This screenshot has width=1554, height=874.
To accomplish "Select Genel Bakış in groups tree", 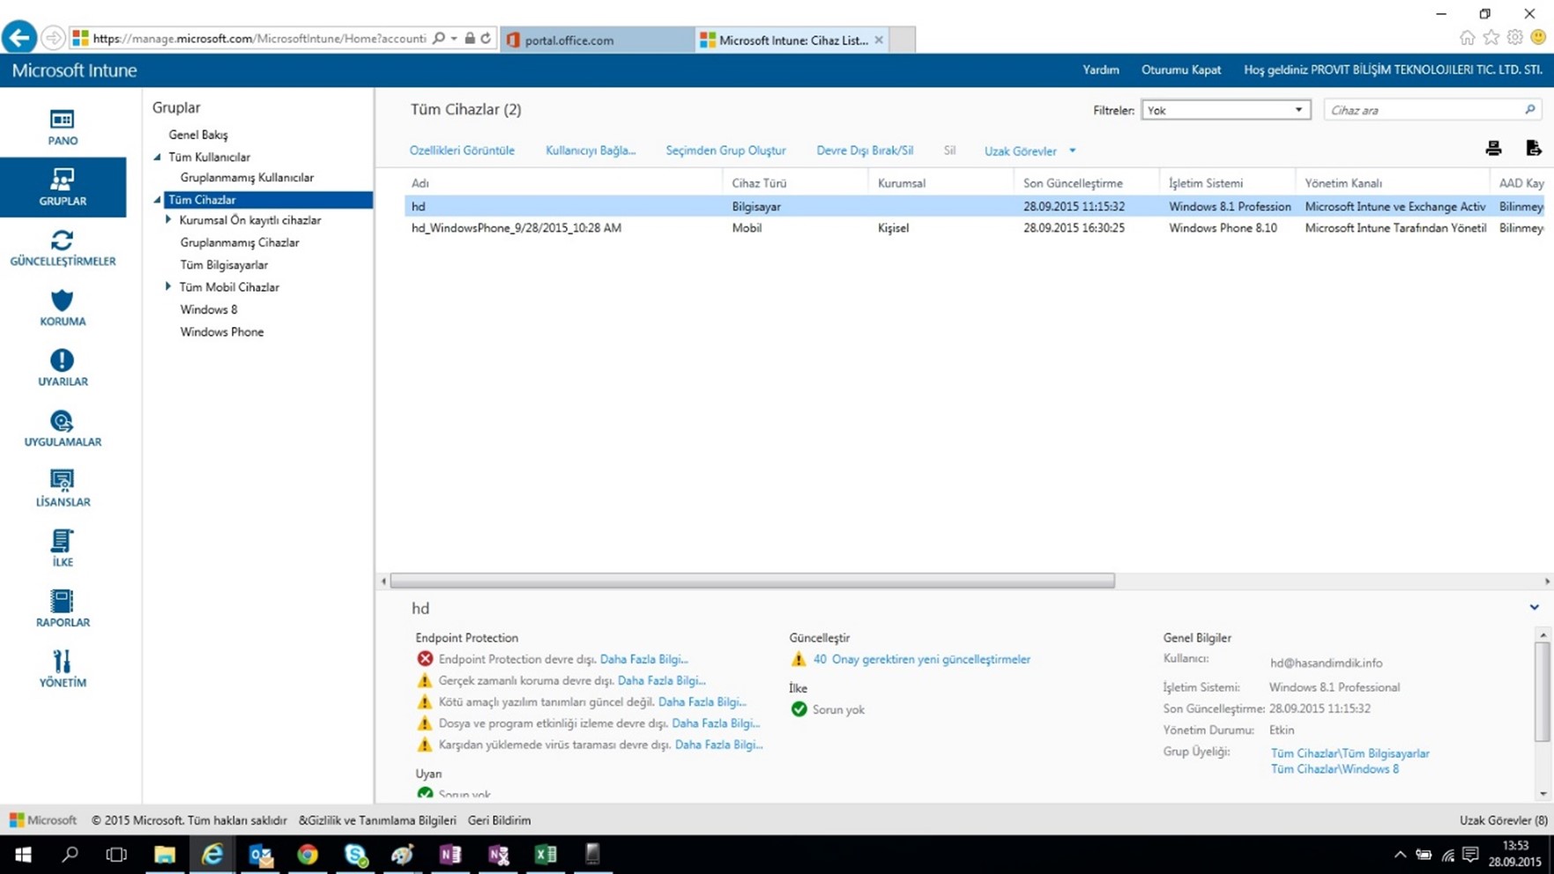I will tap(198, 135).
